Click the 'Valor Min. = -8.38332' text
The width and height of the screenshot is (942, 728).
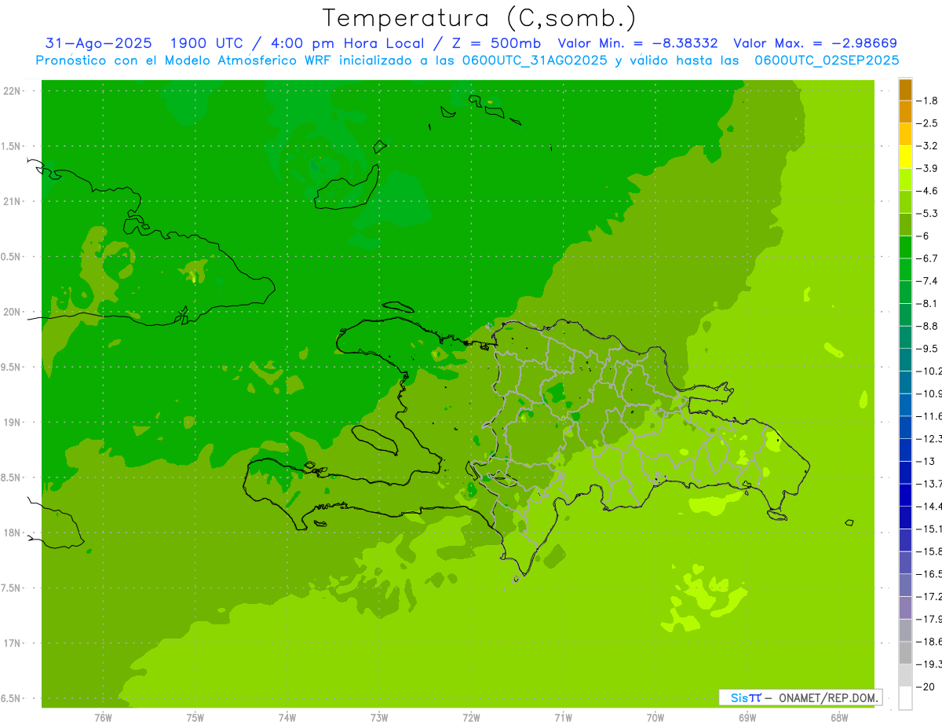(x=637, y=43)
